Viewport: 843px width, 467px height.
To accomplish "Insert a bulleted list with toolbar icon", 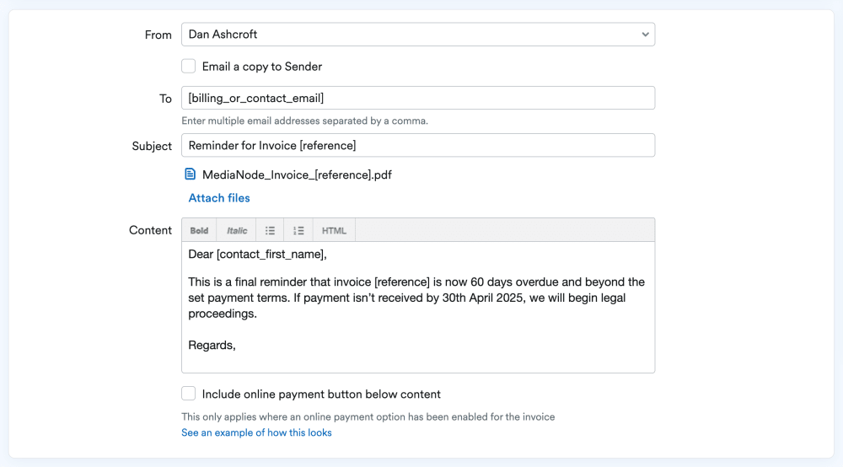I will point(270,230).
